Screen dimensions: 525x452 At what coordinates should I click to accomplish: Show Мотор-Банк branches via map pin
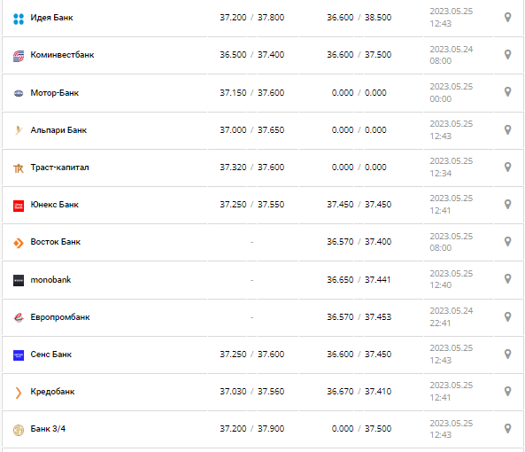tap(507, 92)
